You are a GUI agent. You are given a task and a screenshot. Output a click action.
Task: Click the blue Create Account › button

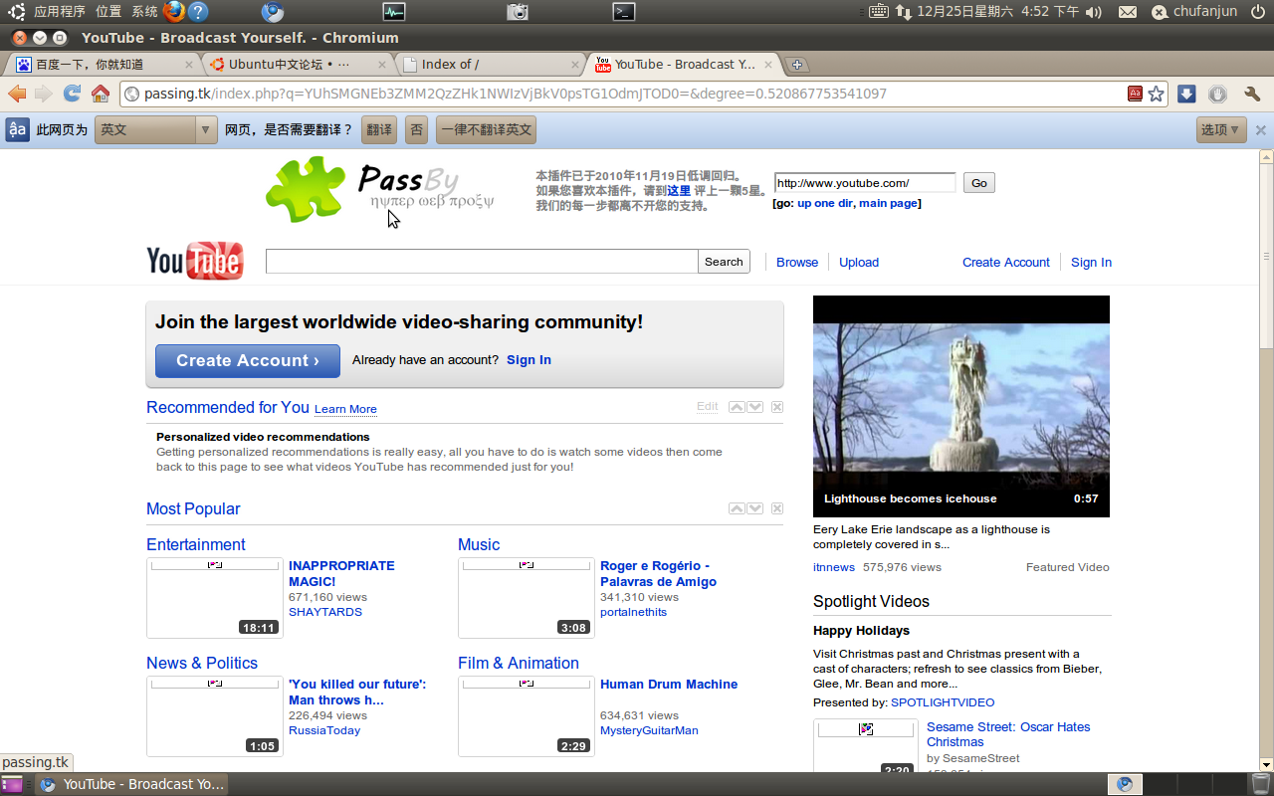tap(248, 361)
